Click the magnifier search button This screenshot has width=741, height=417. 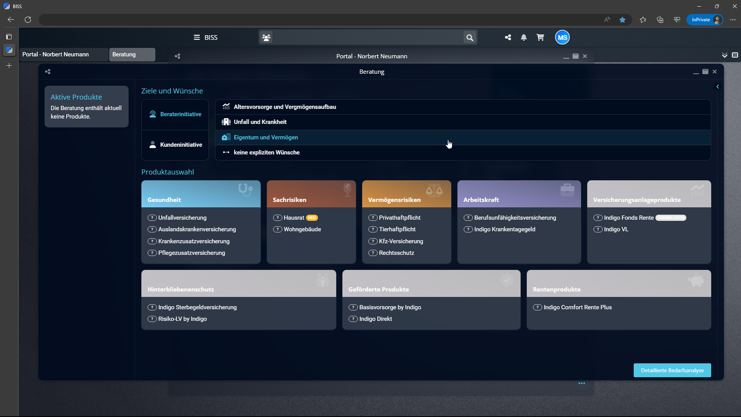(470, 37)
